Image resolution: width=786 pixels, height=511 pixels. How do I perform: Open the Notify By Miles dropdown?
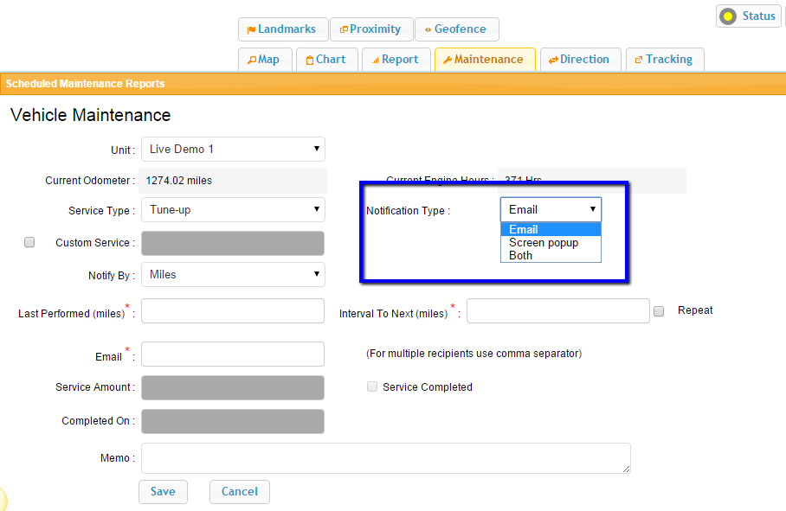tap(233, 275)
